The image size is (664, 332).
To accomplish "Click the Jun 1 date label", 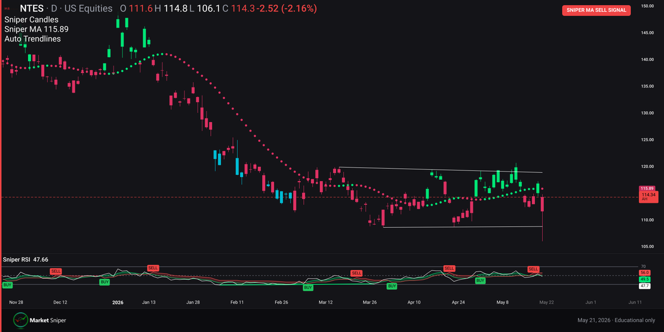I will 591,303.
